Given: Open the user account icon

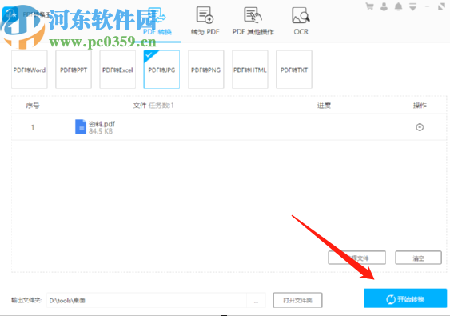Looking at the screenshot, I should coord(384,6).
